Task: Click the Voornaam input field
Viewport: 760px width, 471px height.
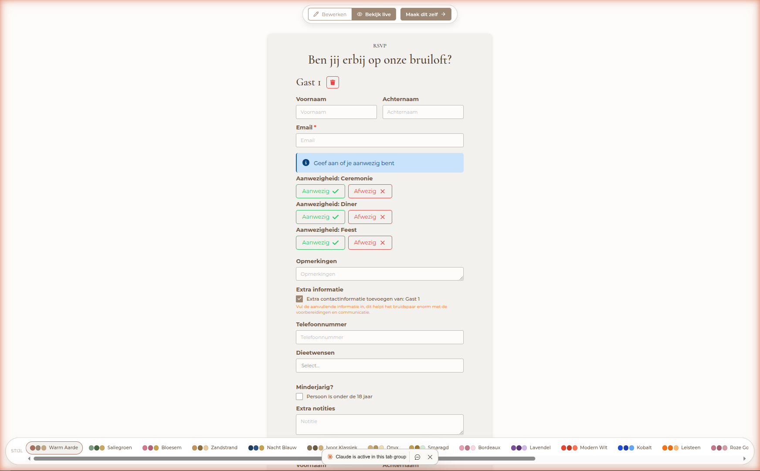Action: point(336,112)
